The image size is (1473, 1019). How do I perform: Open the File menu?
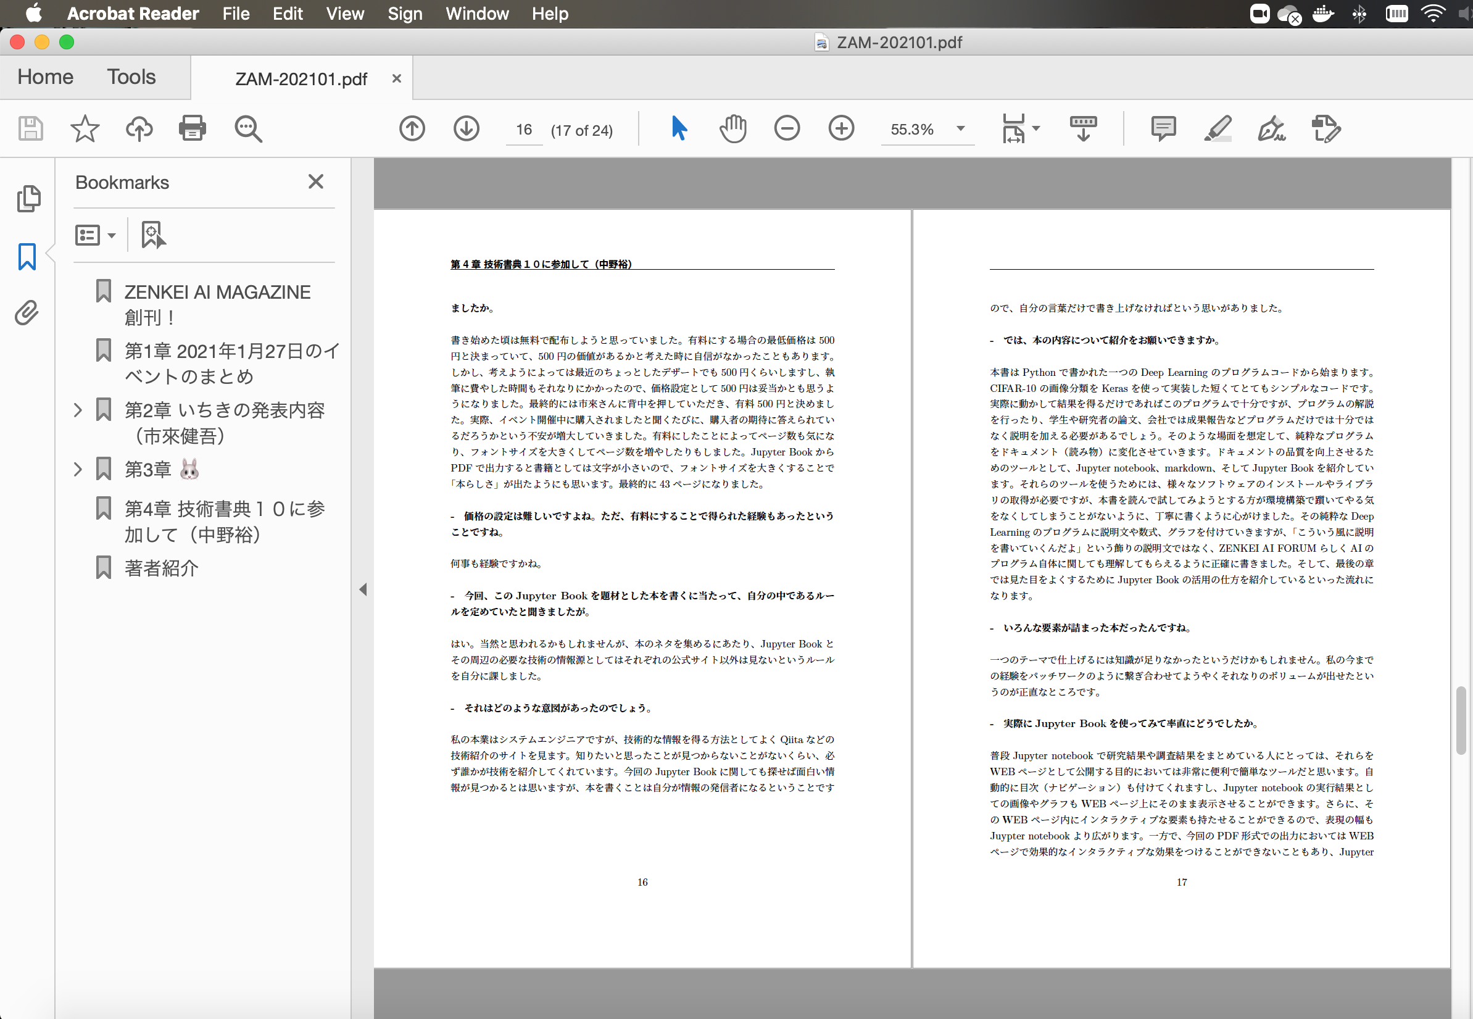[236, 14]
